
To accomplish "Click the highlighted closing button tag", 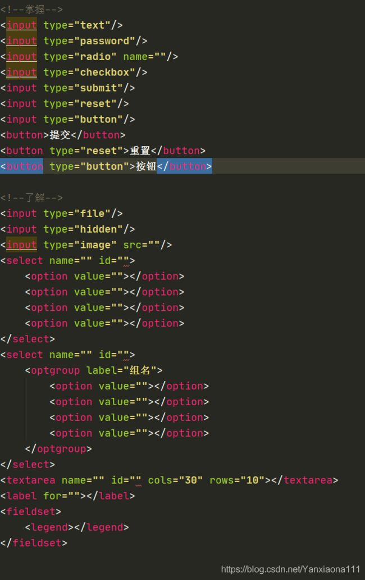I will 184,166.
